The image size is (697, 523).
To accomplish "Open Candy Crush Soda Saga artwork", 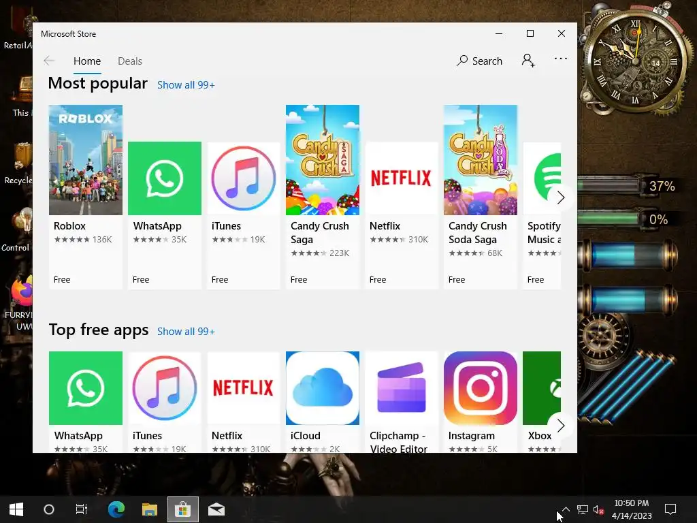I will (481, 160).
